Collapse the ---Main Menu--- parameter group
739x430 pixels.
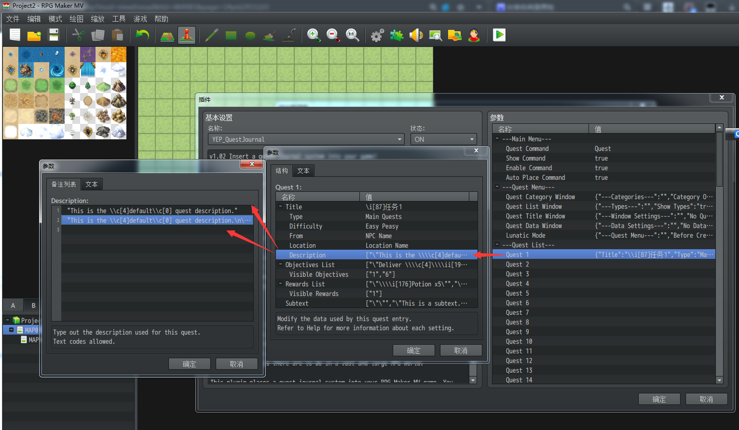pyautogui.click(x=497, y=139)
